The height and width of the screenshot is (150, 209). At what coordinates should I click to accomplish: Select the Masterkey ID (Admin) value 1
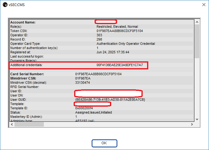[x=76, y=117]
